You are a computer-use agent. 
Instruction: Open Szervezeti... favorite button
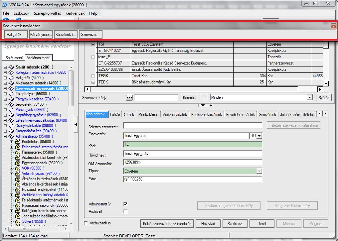[91, 35]
